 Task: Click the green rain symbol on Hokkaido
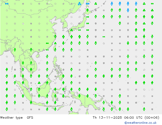tap(87, 10)
